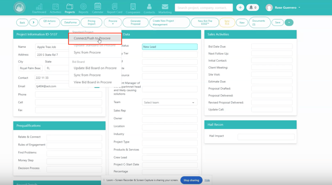The width and height of the screenshot is (332, 185).
Task: Go to the Companies section
Action: coord(133,9)
